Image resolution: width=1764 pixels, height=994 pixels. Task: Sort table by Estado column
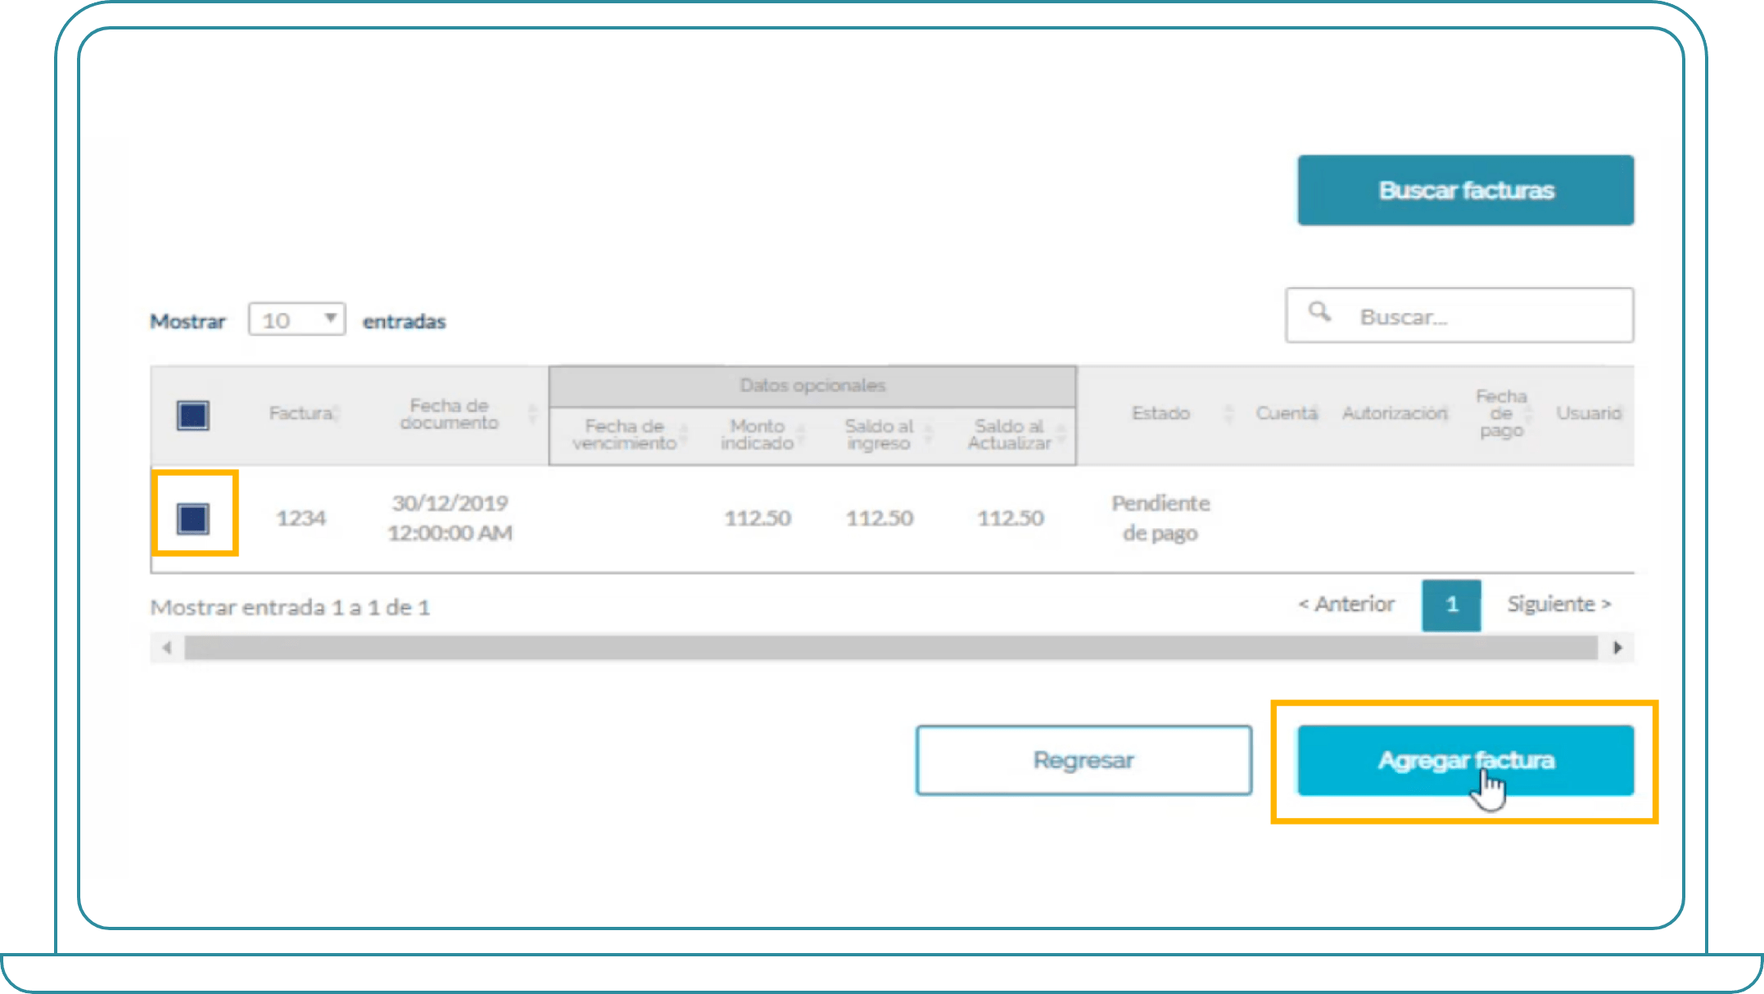[x=1160, y=413]
